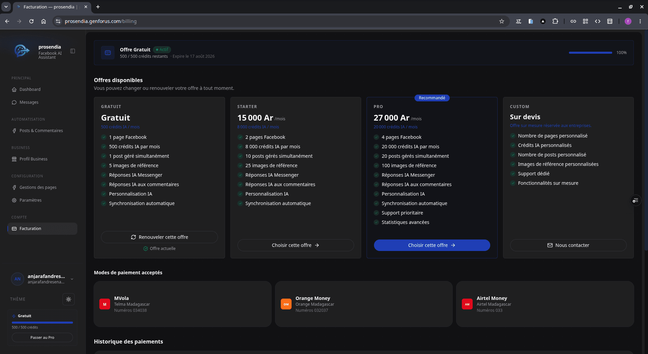Click Renouveler cette offre button
648x354 pixels.
coord(159,237)
